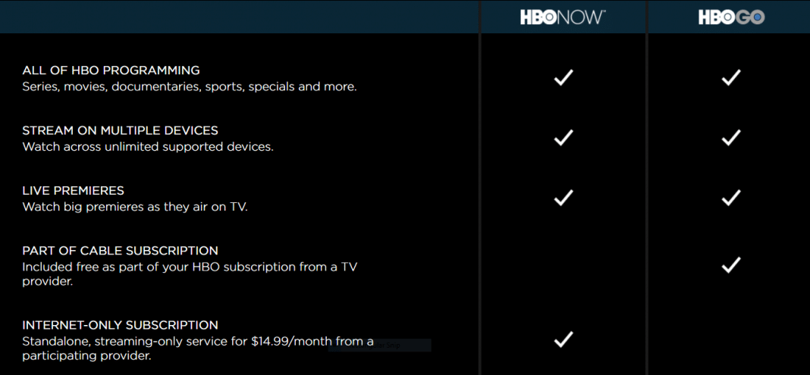Select the STREAM ON MULTIPLE DEVICES heading
The height and width of the screenshot is (375, 810).
pos(120,130)
